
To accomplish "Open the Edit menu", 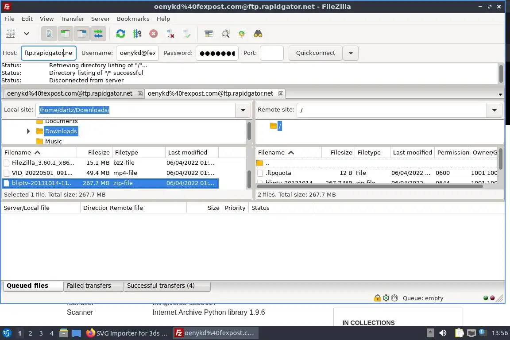I will pyautogui.click(x=27, y=19).
